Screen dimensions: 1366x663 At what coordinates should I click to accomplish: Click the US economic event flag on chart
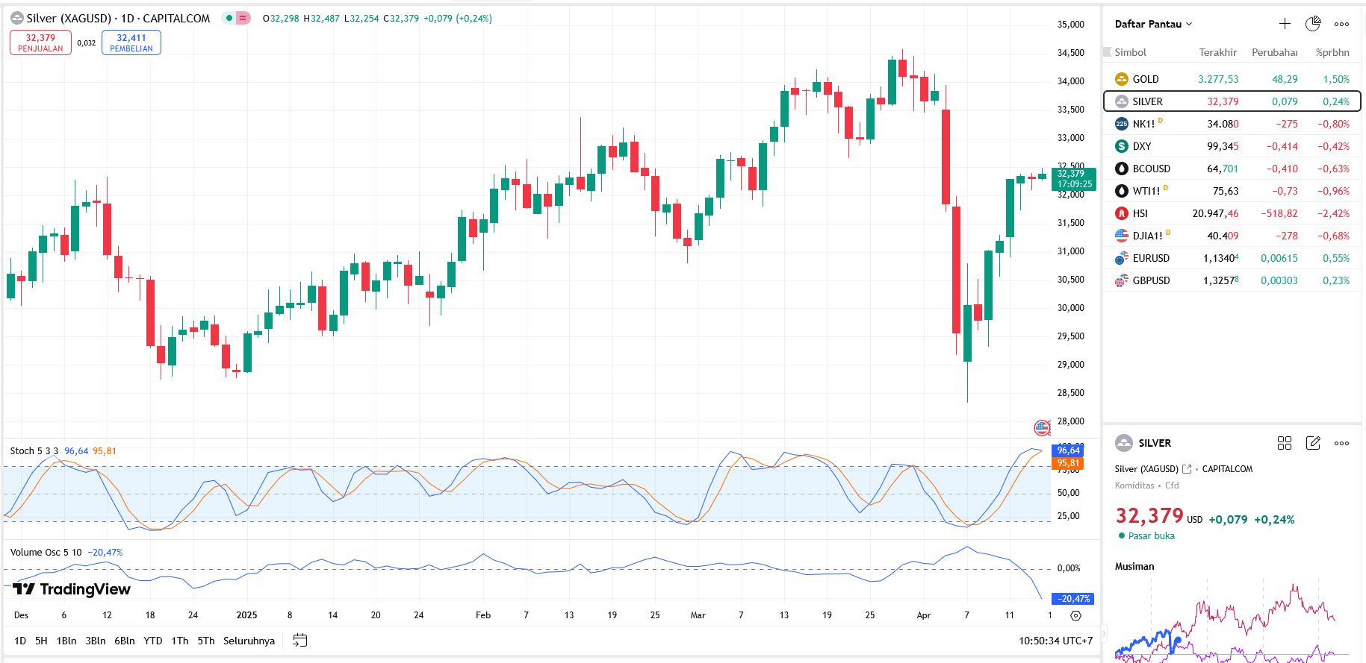point(1042,428)
